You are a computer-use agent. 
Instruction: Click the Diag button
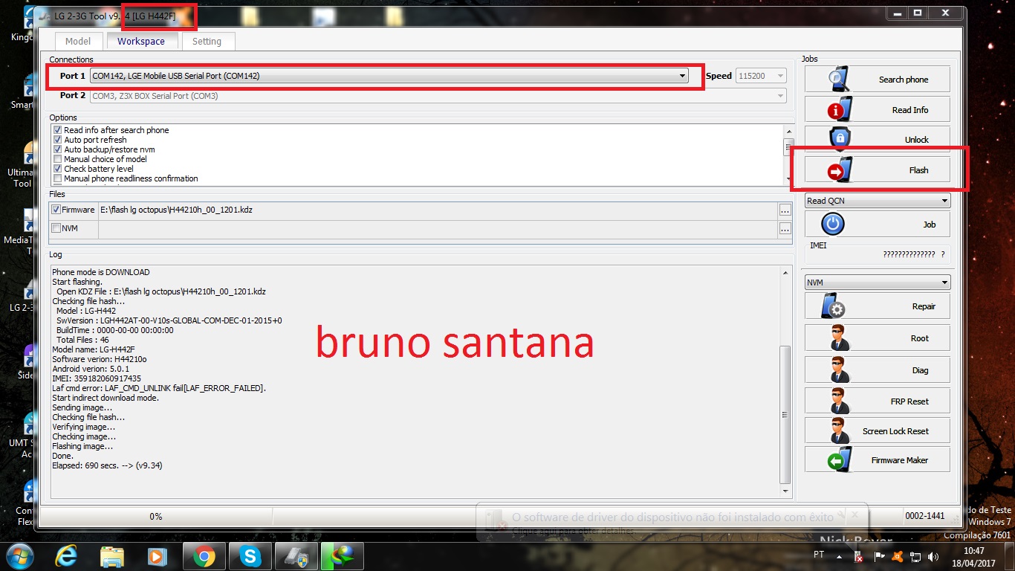coord(877,370)
